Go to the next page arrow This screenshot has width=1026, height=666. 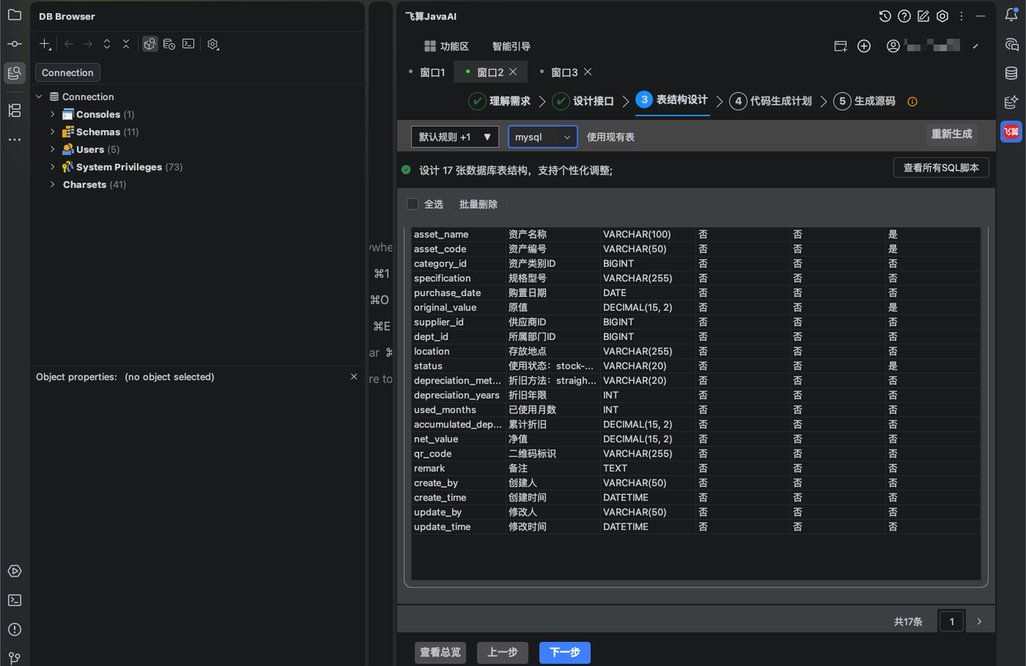tap(979, 621)
